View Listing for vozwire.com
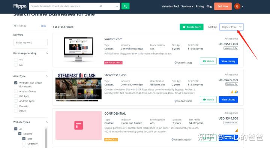Viewport: 270px width, 148px height. point(228,61)
